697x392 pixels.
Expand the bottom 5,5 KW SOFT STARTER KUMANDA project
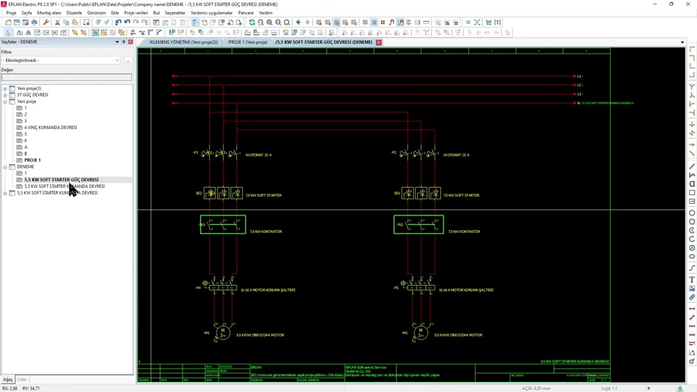point(5,193)
